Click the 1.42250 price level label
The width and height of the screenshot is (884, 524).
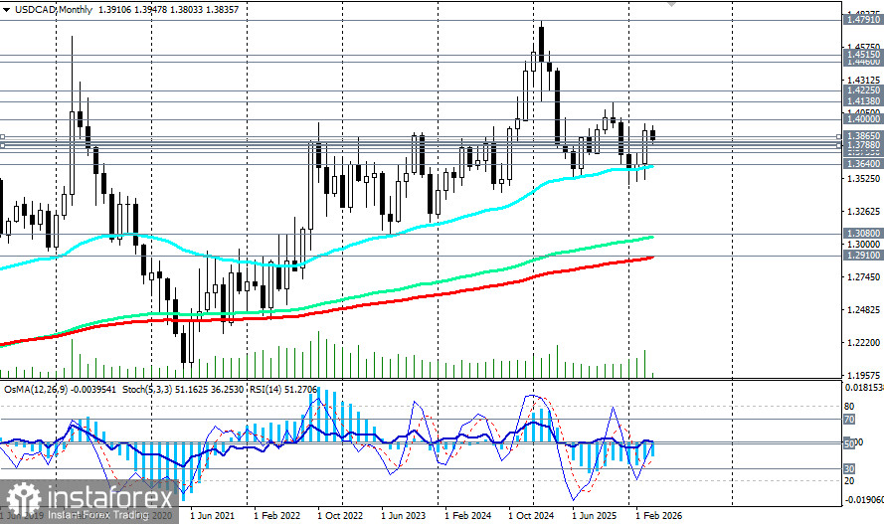(x=861, y=89)
